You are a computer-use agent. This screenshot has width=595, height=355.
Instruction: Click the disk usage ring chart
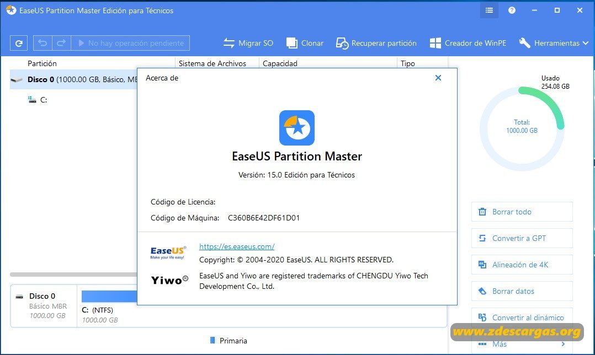(522, 128)
